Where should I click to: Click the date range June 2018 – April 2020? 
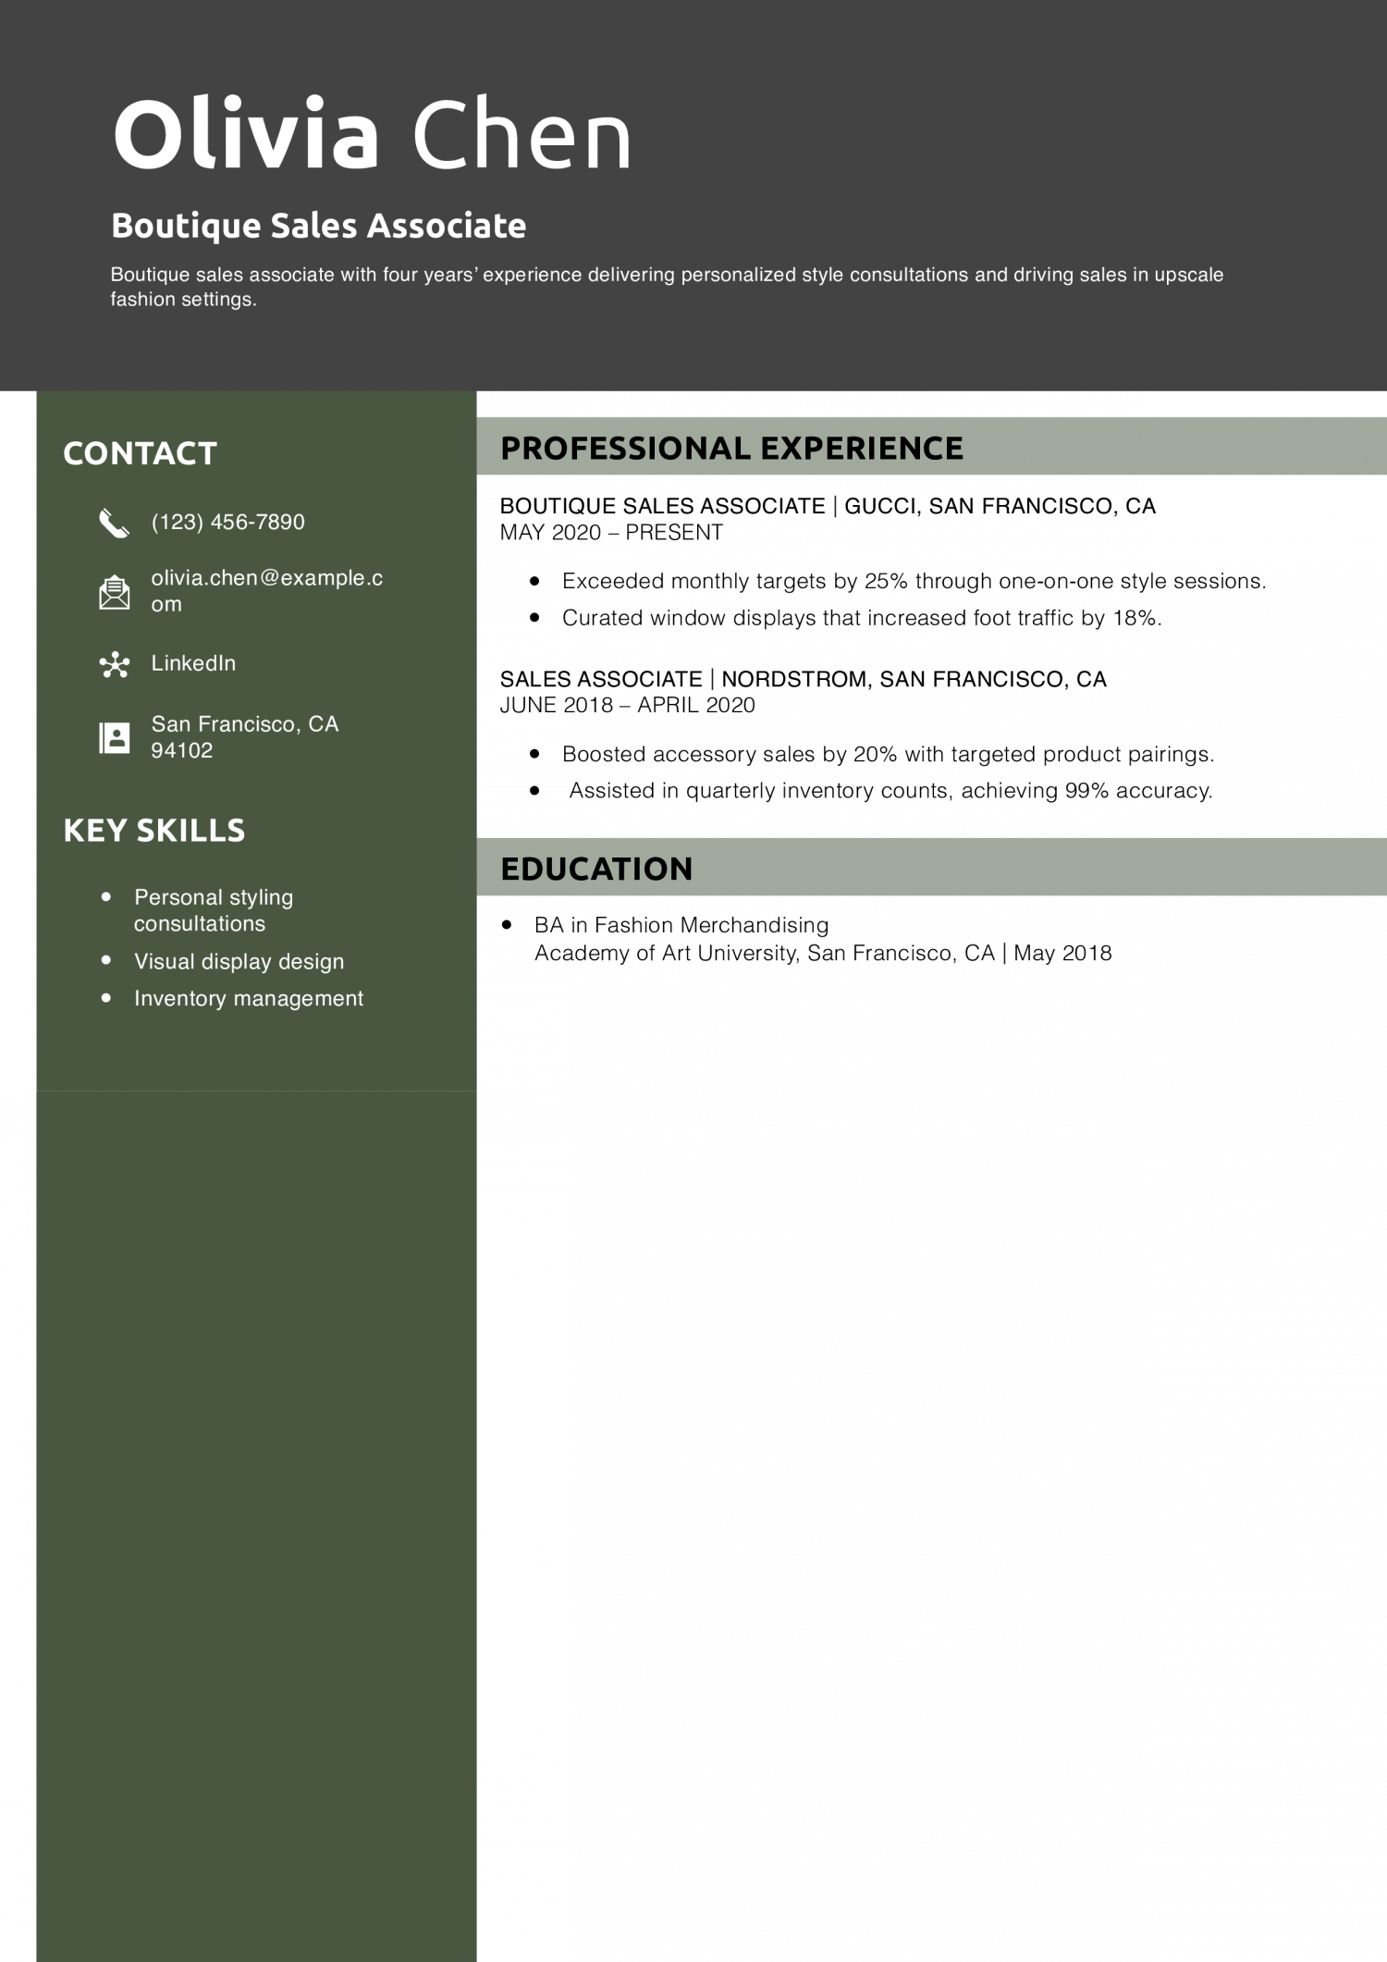click(x=627, y=706)
